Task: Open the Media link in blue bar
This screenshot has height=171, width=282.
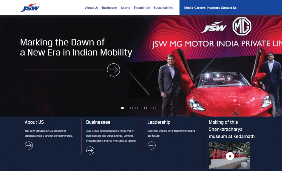Action: (188, 8)
